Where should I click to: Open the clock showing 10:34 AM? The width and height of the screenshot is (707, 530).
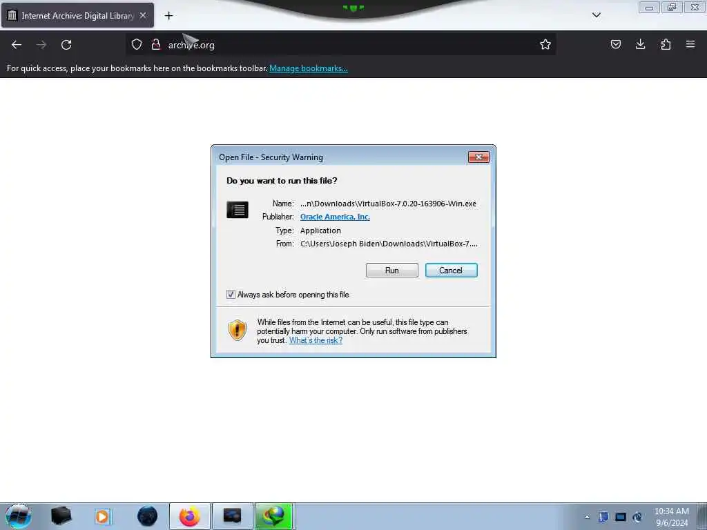[x=672, y=516]
